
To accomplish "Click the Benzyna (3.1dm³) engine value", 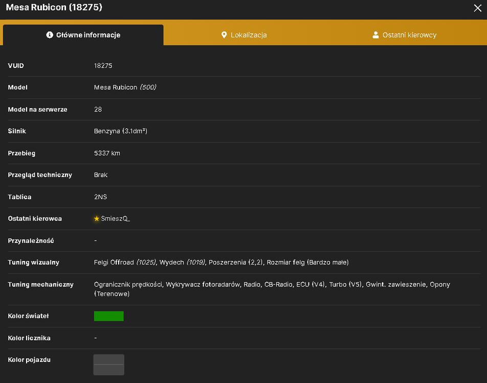I will (121, 131).
